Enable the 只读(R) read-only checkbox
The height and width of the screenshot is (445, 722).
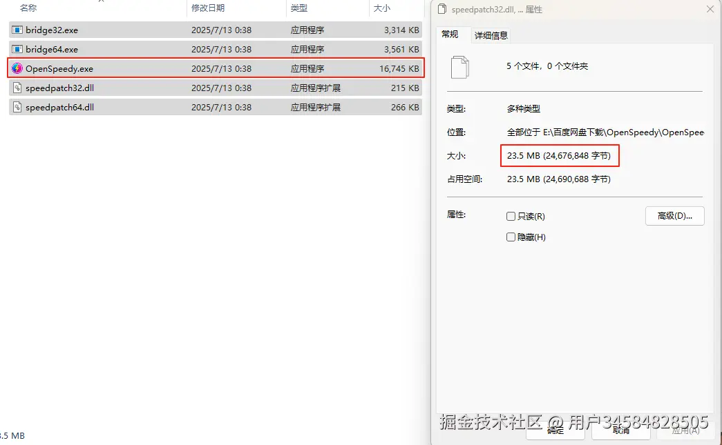pyautogui.click(x=511, y=216)
